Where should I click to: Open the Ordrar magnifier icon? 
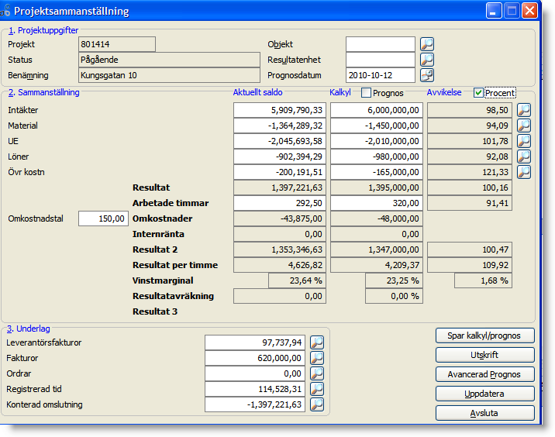pos(317,373)
